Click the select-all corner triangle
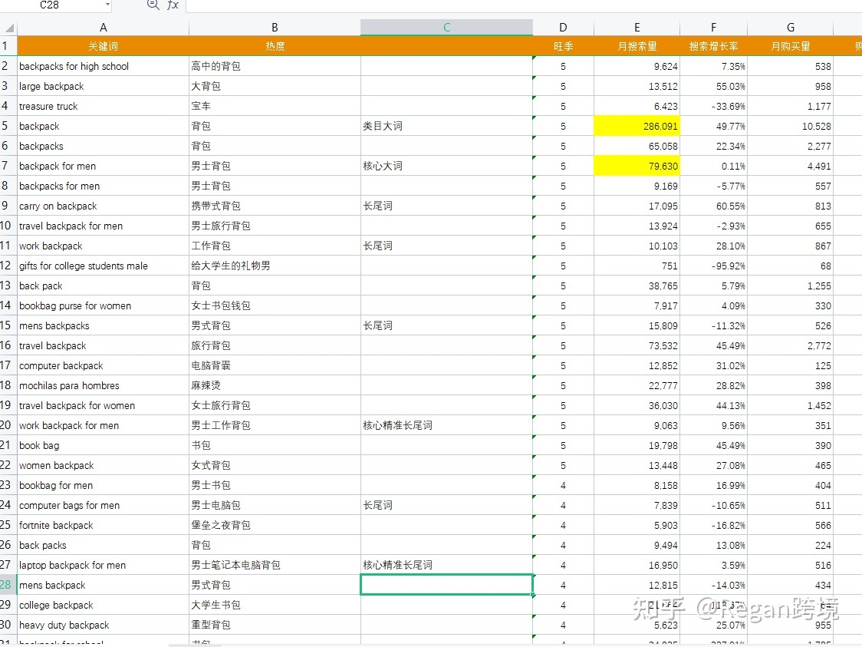862x647 pixels. coord(8,28)
